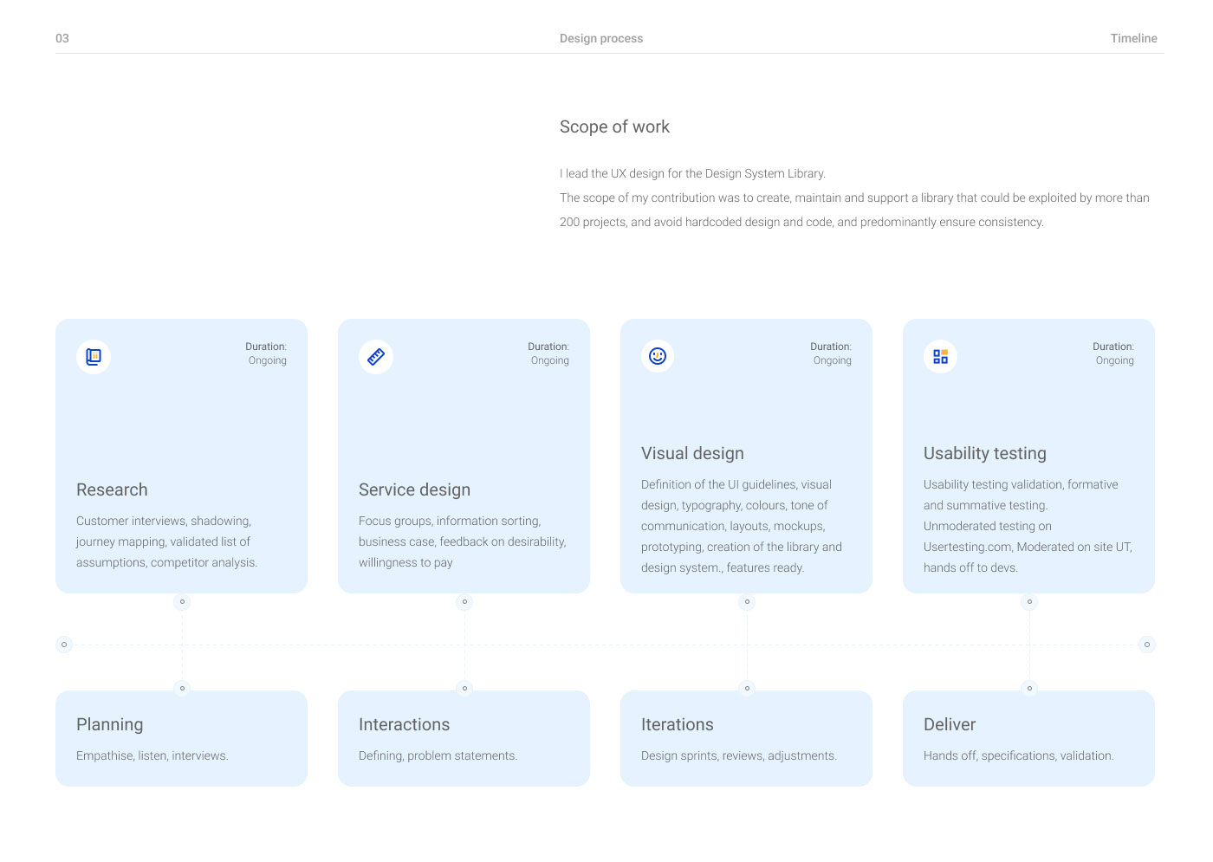This screenshot has width=1213, height=862.
Task: Click the rightmost timeline endpoint circle
Action: 1146,645
